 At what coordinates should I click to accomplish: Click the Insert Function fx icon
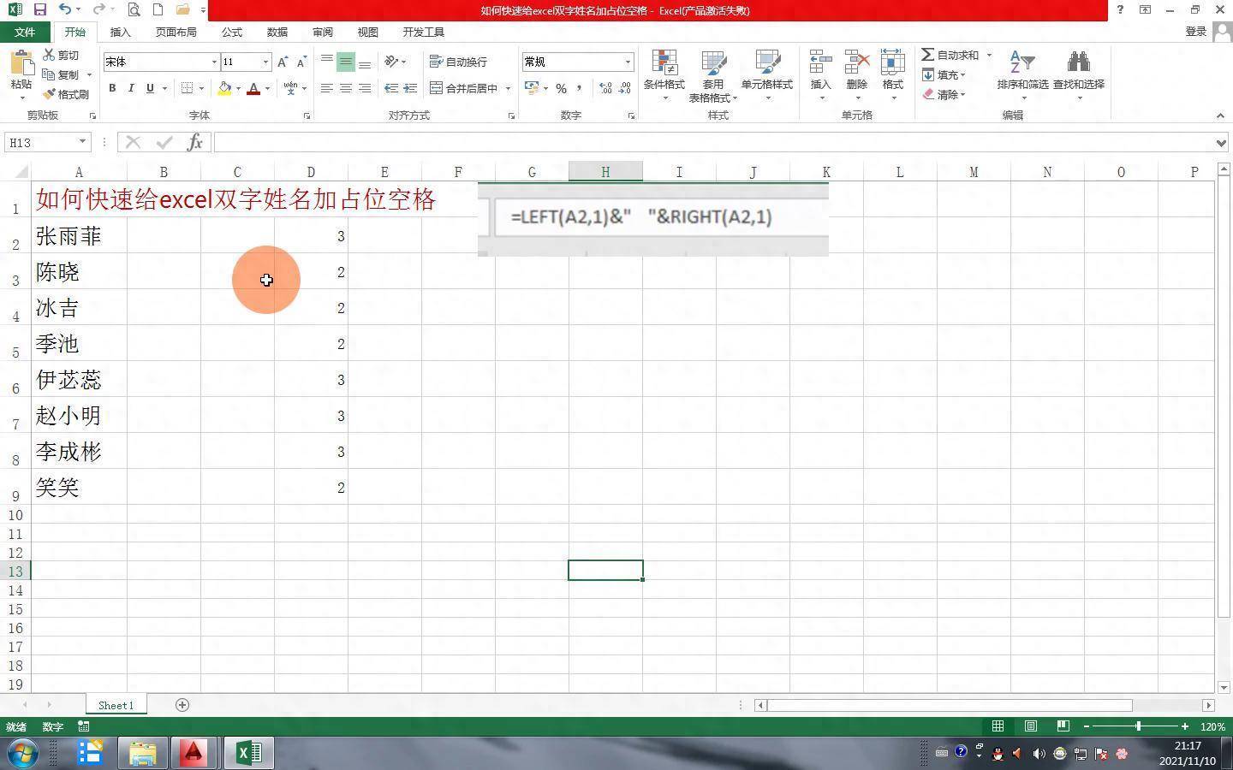click(x=194, y=142)
